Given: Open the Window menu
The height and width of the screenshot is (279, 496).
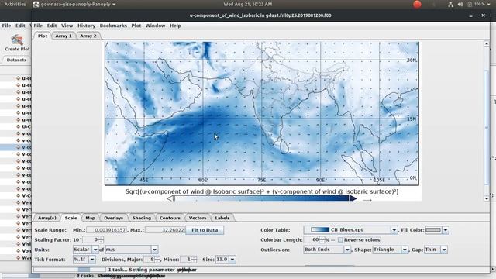Looking at the screenshot, I should coord(155,26).
